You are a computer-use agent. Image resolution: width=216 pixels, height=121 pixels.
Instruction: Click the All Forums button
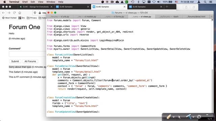point(30,61)
